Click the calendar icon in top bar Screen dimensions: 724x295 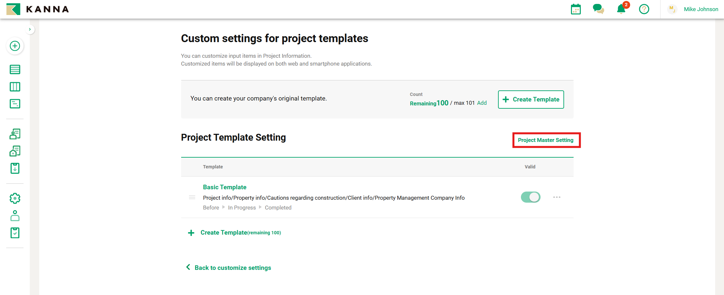tap(576, 9)
